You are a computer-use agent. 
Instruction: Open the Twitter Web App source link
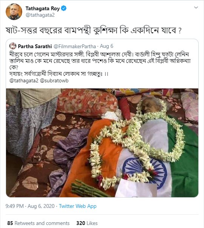[x=77, y=206]
